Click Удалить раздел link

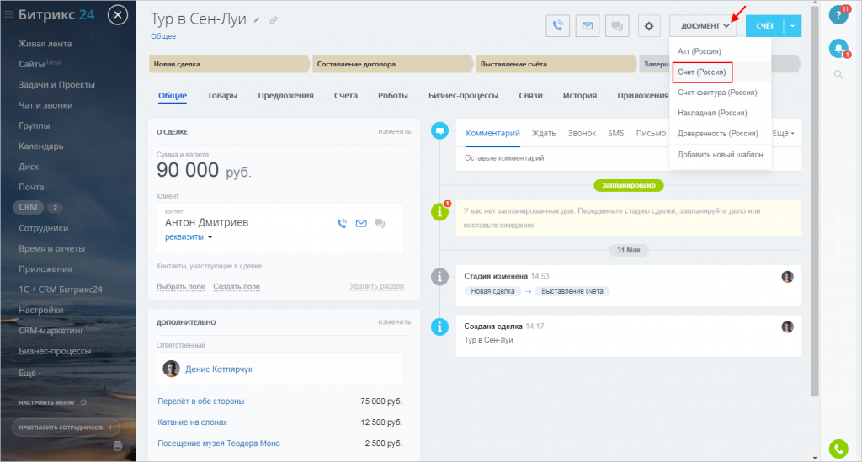point(376,285)
